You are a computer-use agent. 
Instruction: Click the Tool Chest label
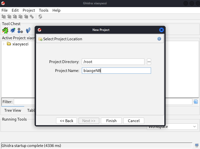pyautogui.click(x=11, y=24)
